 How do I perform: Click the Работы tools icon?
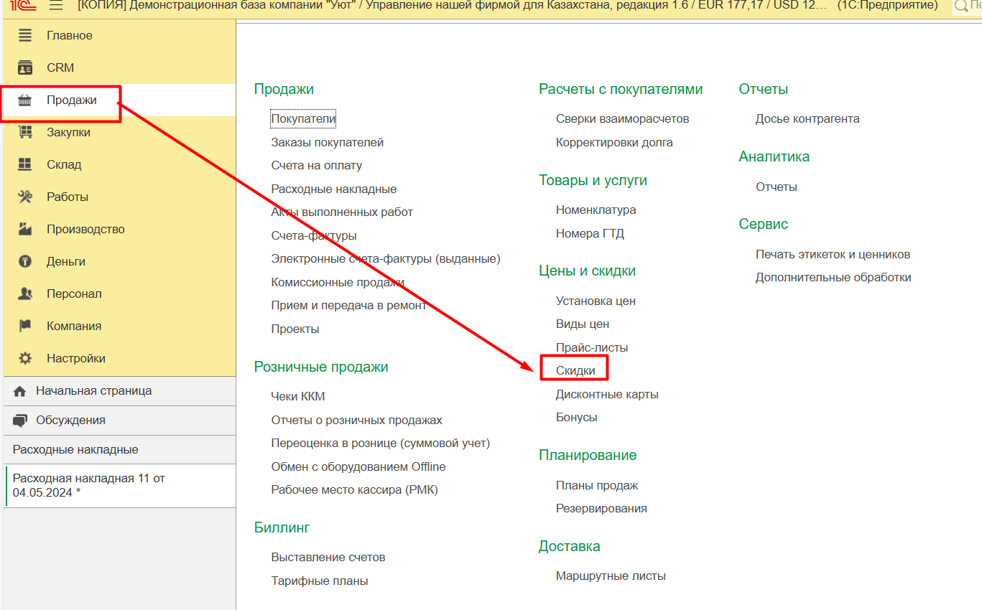coord(25,197)
